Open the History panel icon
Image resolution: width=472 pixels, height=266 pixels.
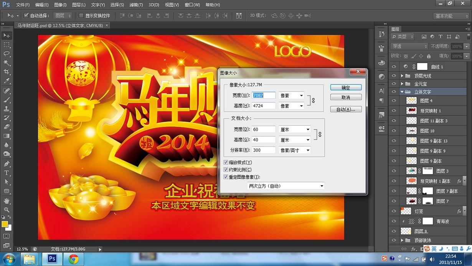381,34
